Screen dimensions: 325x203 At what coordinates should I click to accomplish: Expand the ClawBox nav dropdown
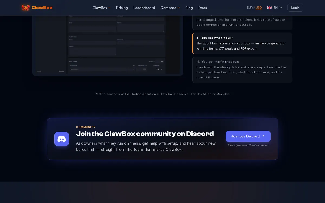point(102,8)
